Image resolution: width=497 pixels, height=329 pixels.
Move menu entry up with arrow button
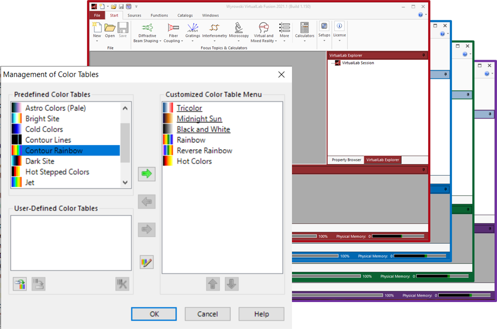[213, 284]
